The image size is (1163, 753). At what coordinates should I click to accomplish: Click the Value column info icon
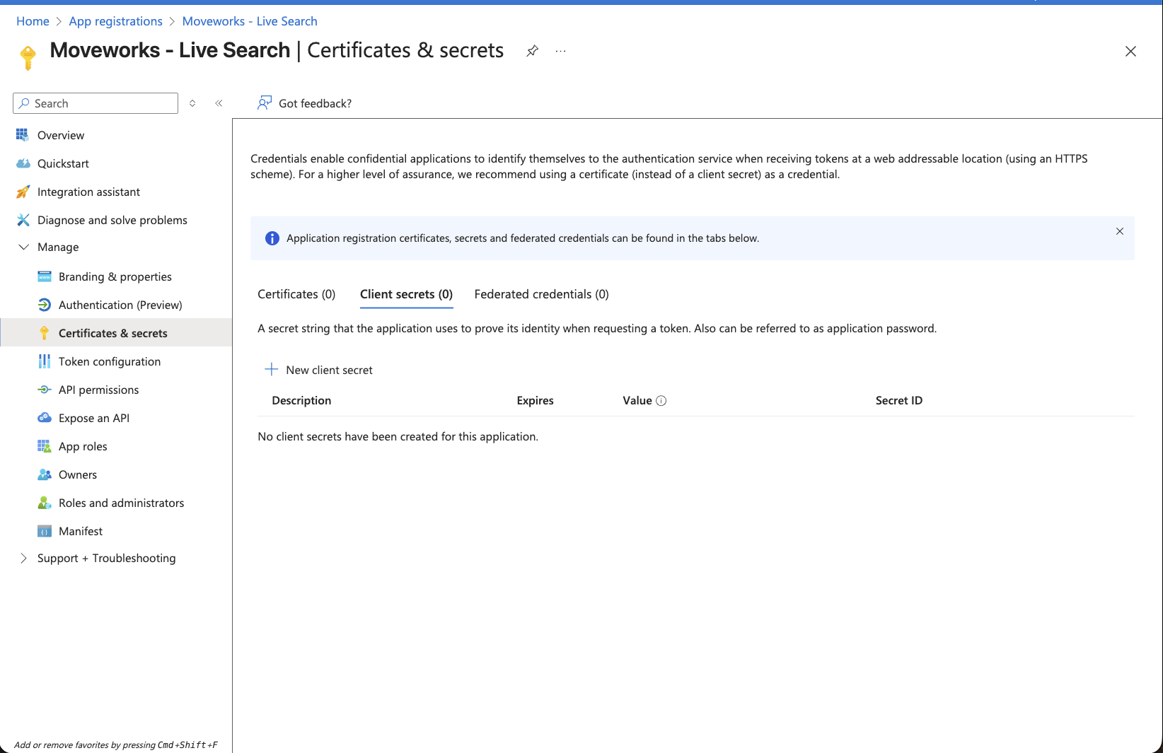661,401
